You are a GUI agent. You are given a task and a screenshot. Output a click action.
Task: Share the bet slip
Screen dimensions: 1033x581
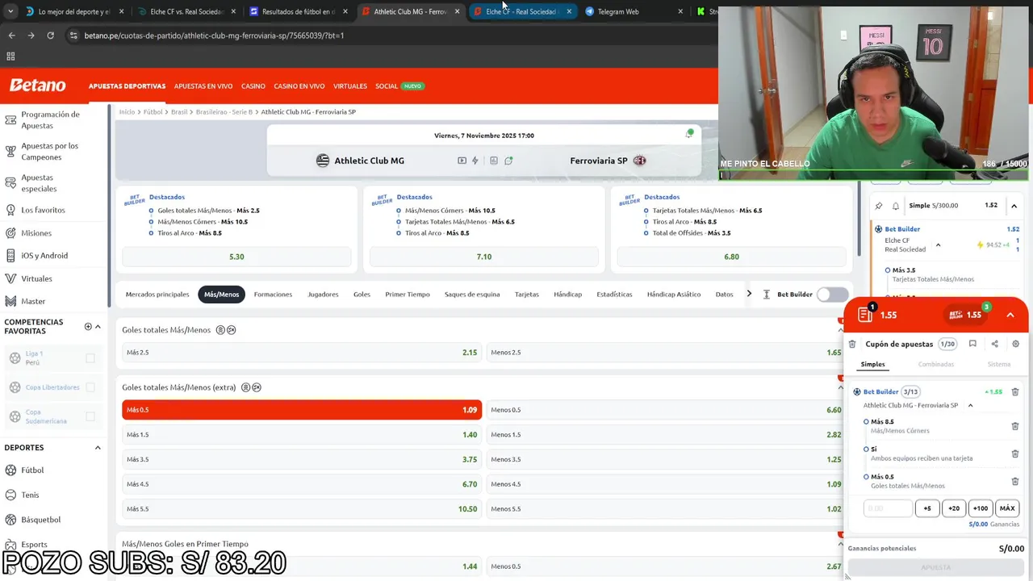[994, 344]
